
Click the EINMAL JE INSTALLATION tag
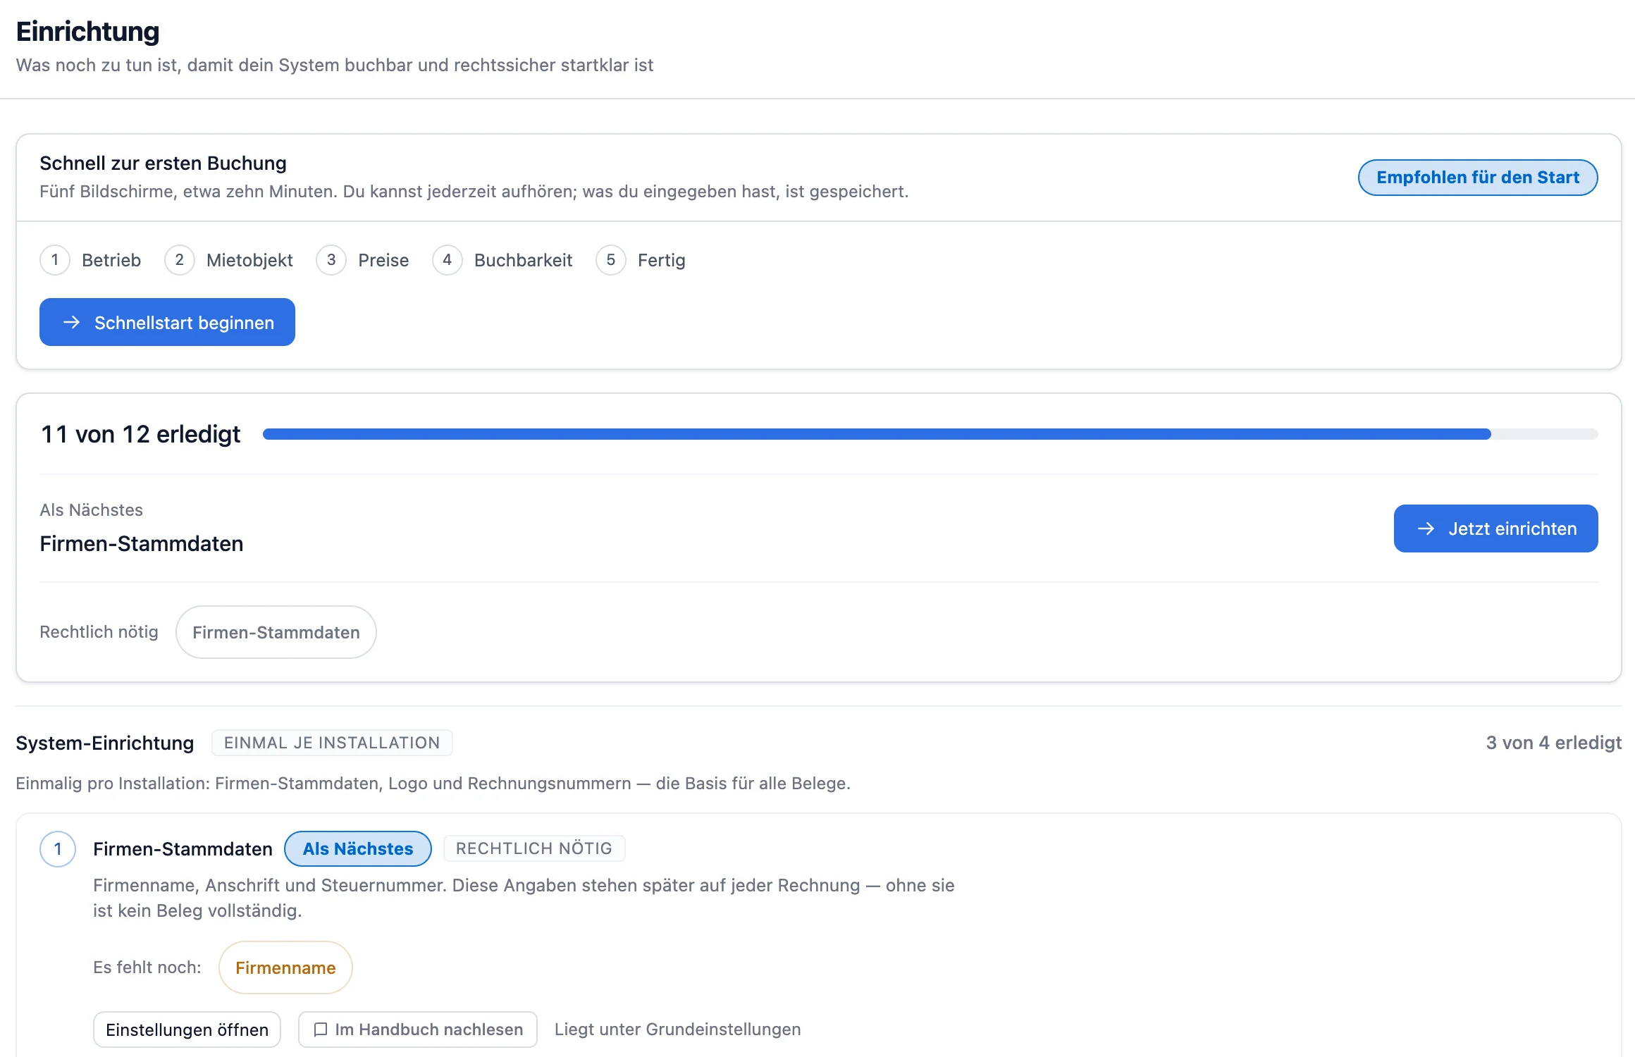(332, 743)
